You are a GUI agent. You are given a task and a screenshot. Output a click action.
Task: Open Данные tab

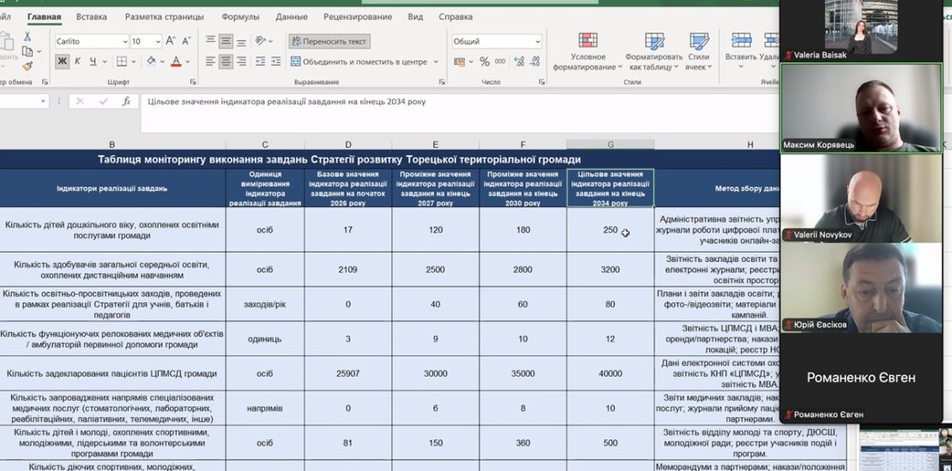[x=292, y=16]
